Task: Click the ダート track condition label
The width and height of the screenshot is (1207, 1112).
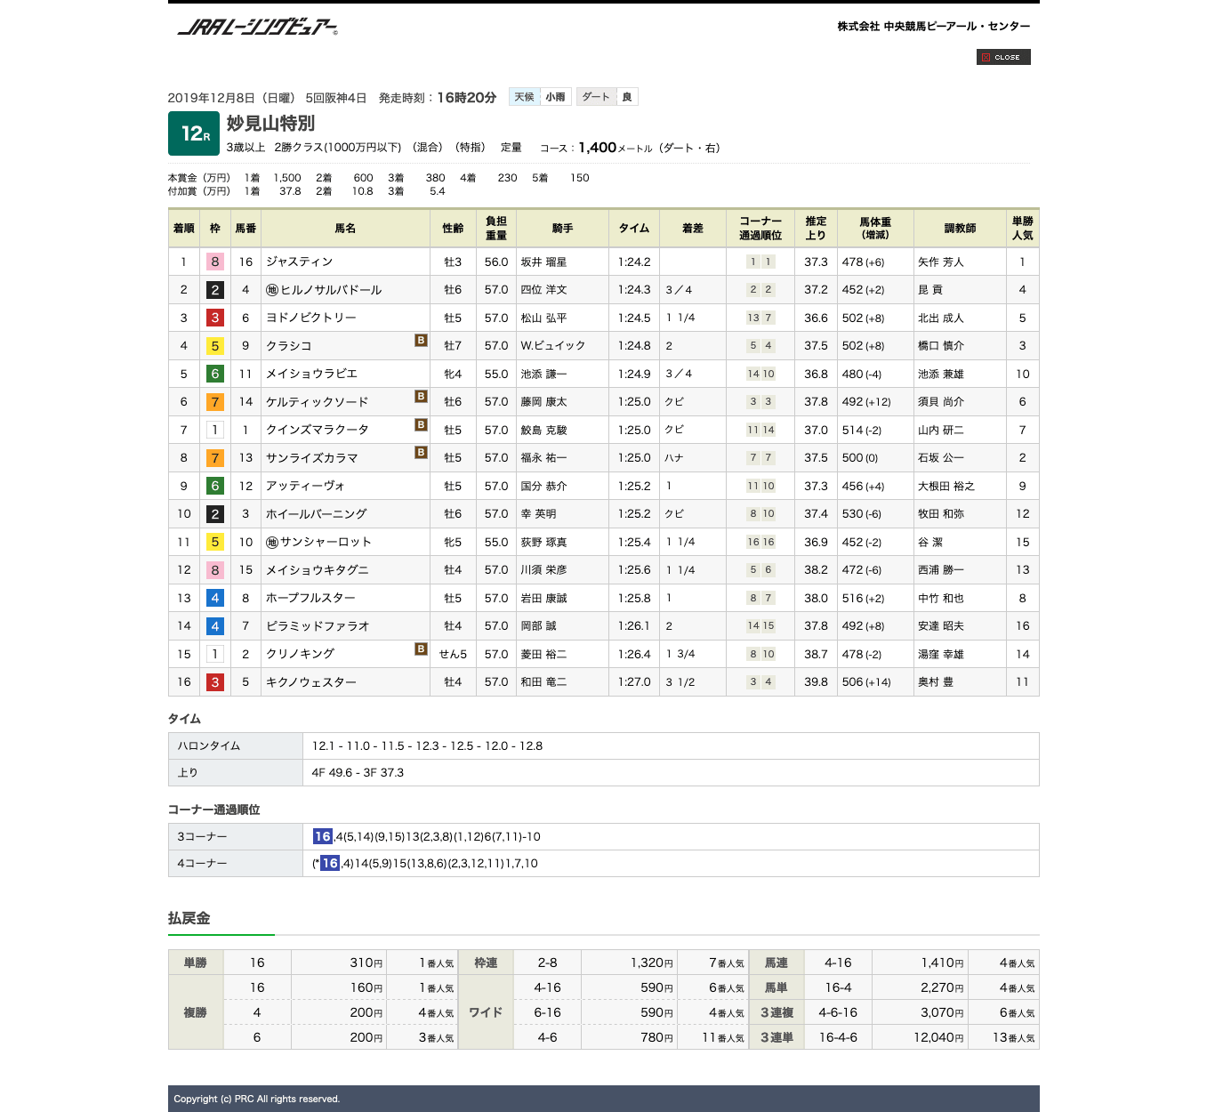Action: pyautogui.click(x=596, y=97)
